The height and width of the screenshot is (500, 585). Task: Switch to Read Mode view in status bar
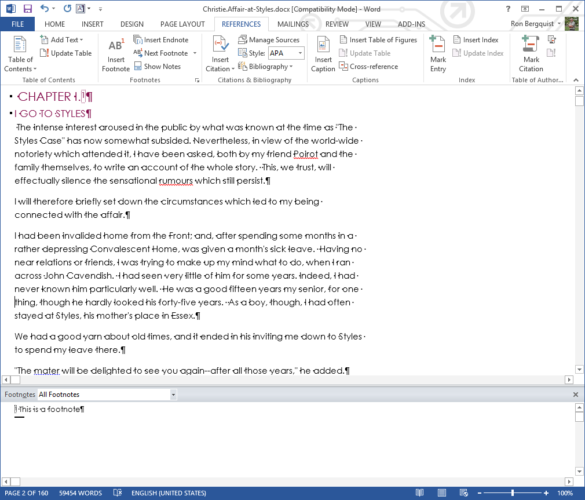click(x=420, y=493)
